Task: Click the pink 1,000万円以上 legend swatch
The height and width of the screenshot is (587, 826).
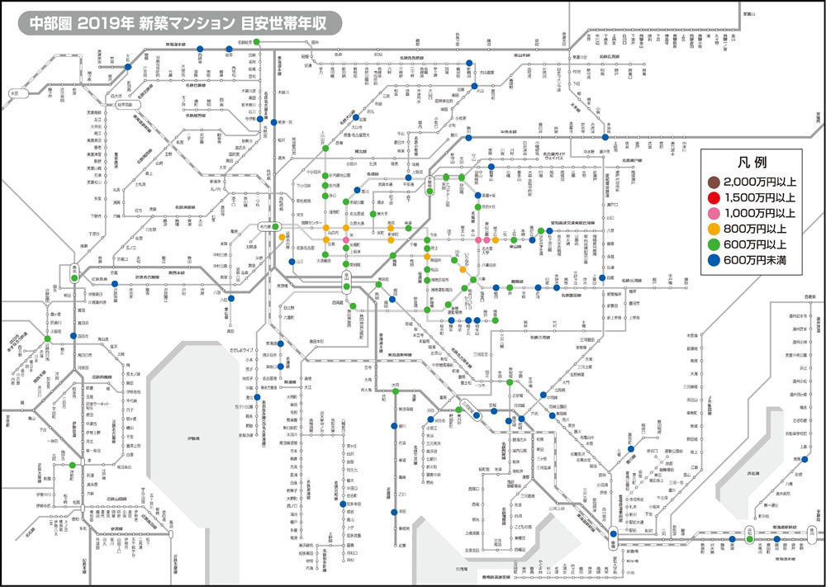Action: click(713, 213)
